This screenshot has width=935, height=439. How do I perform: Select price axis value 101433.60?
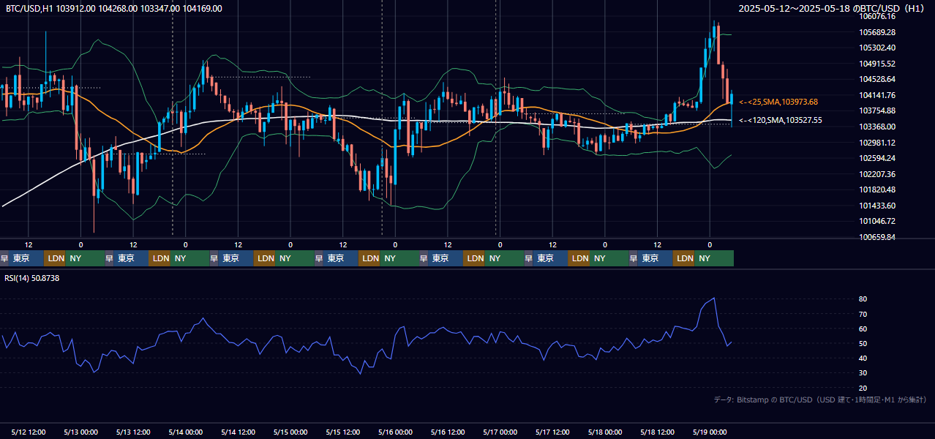point(878,206)
